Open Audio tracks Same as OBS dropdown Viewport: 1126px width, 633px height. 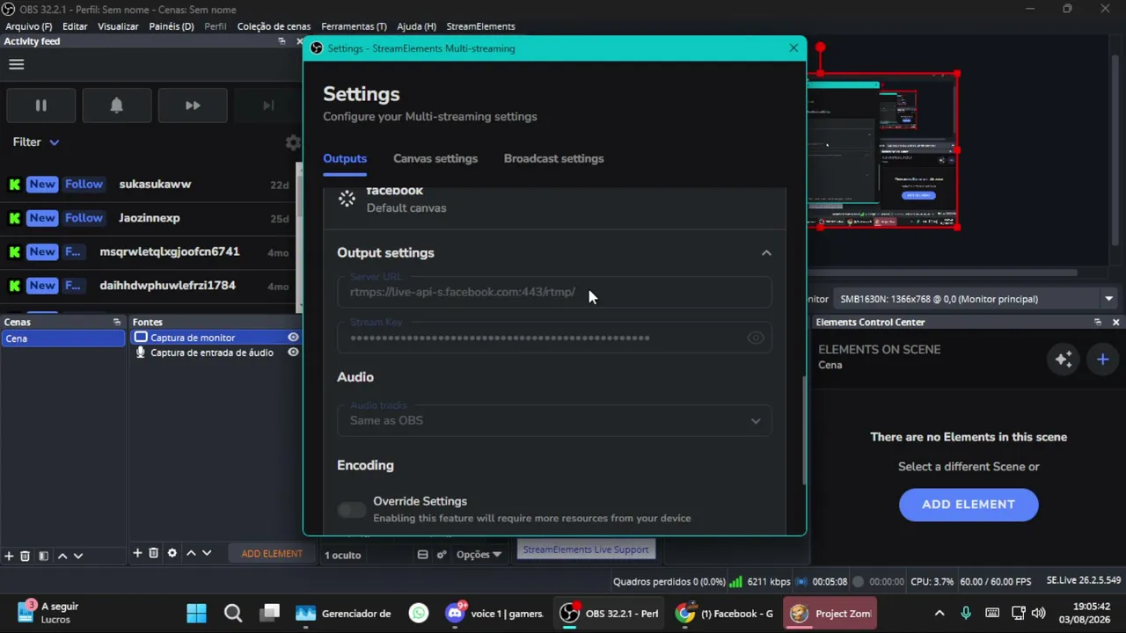click(554, 420)
